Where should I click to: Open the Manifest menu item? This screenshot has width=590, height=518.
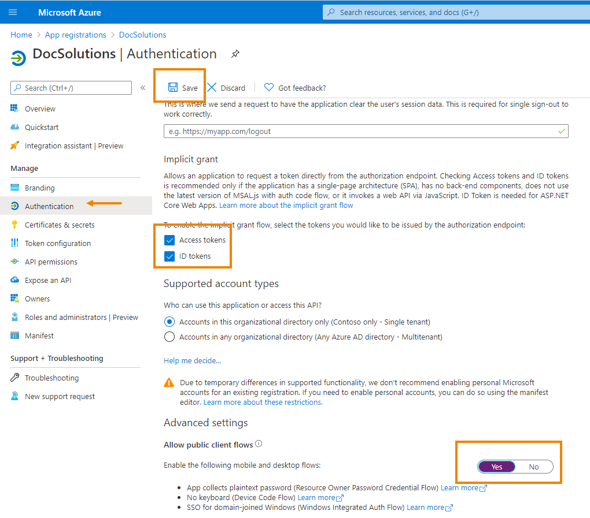pos(39,336)
